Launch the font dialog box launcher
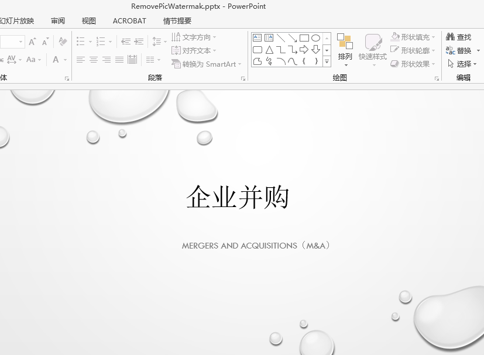The image size is (484, 355). pos(67,79)
